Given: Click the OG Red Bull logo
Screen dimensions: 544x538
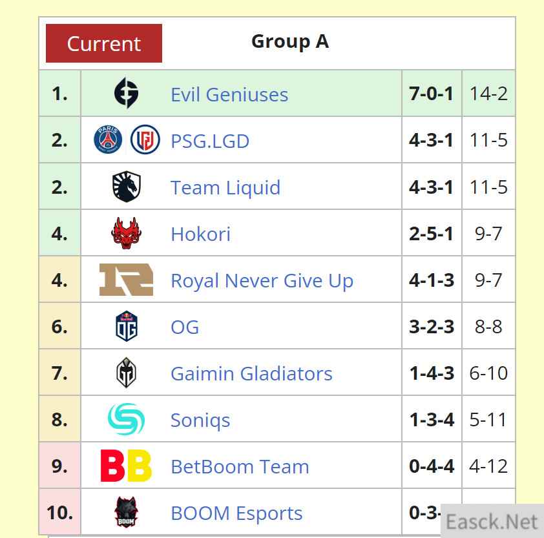Looking at the screenshot, I should pyautogui.click(x=126, y=326).
